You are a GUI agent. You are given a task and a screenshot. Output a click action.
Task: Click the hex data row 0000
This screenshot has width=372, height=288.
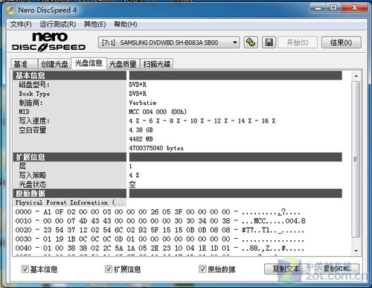pyautogui.click(x=158, y=212)
